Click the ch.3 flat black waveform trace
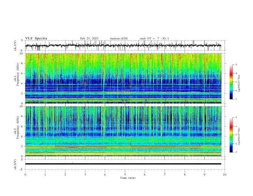 pos(123,164)
